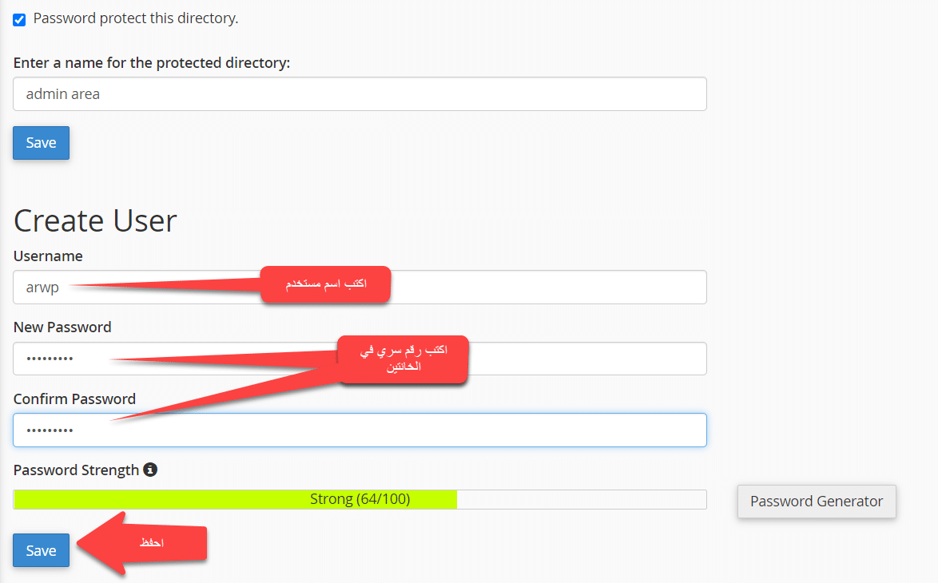Image resolution: width=938 pixels, height=583 pixels.
Task: Click the Strong (64/100) strength bar
Action: coord(360,499)
